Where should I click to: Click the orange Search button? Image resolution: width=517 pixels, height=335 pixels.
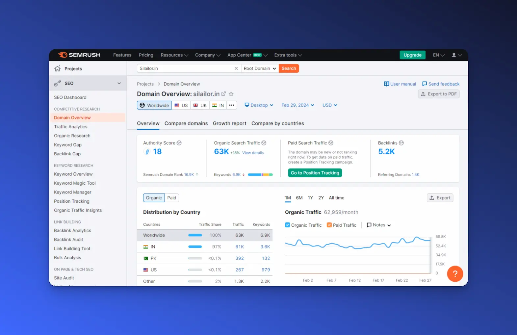tap(289, 68)
